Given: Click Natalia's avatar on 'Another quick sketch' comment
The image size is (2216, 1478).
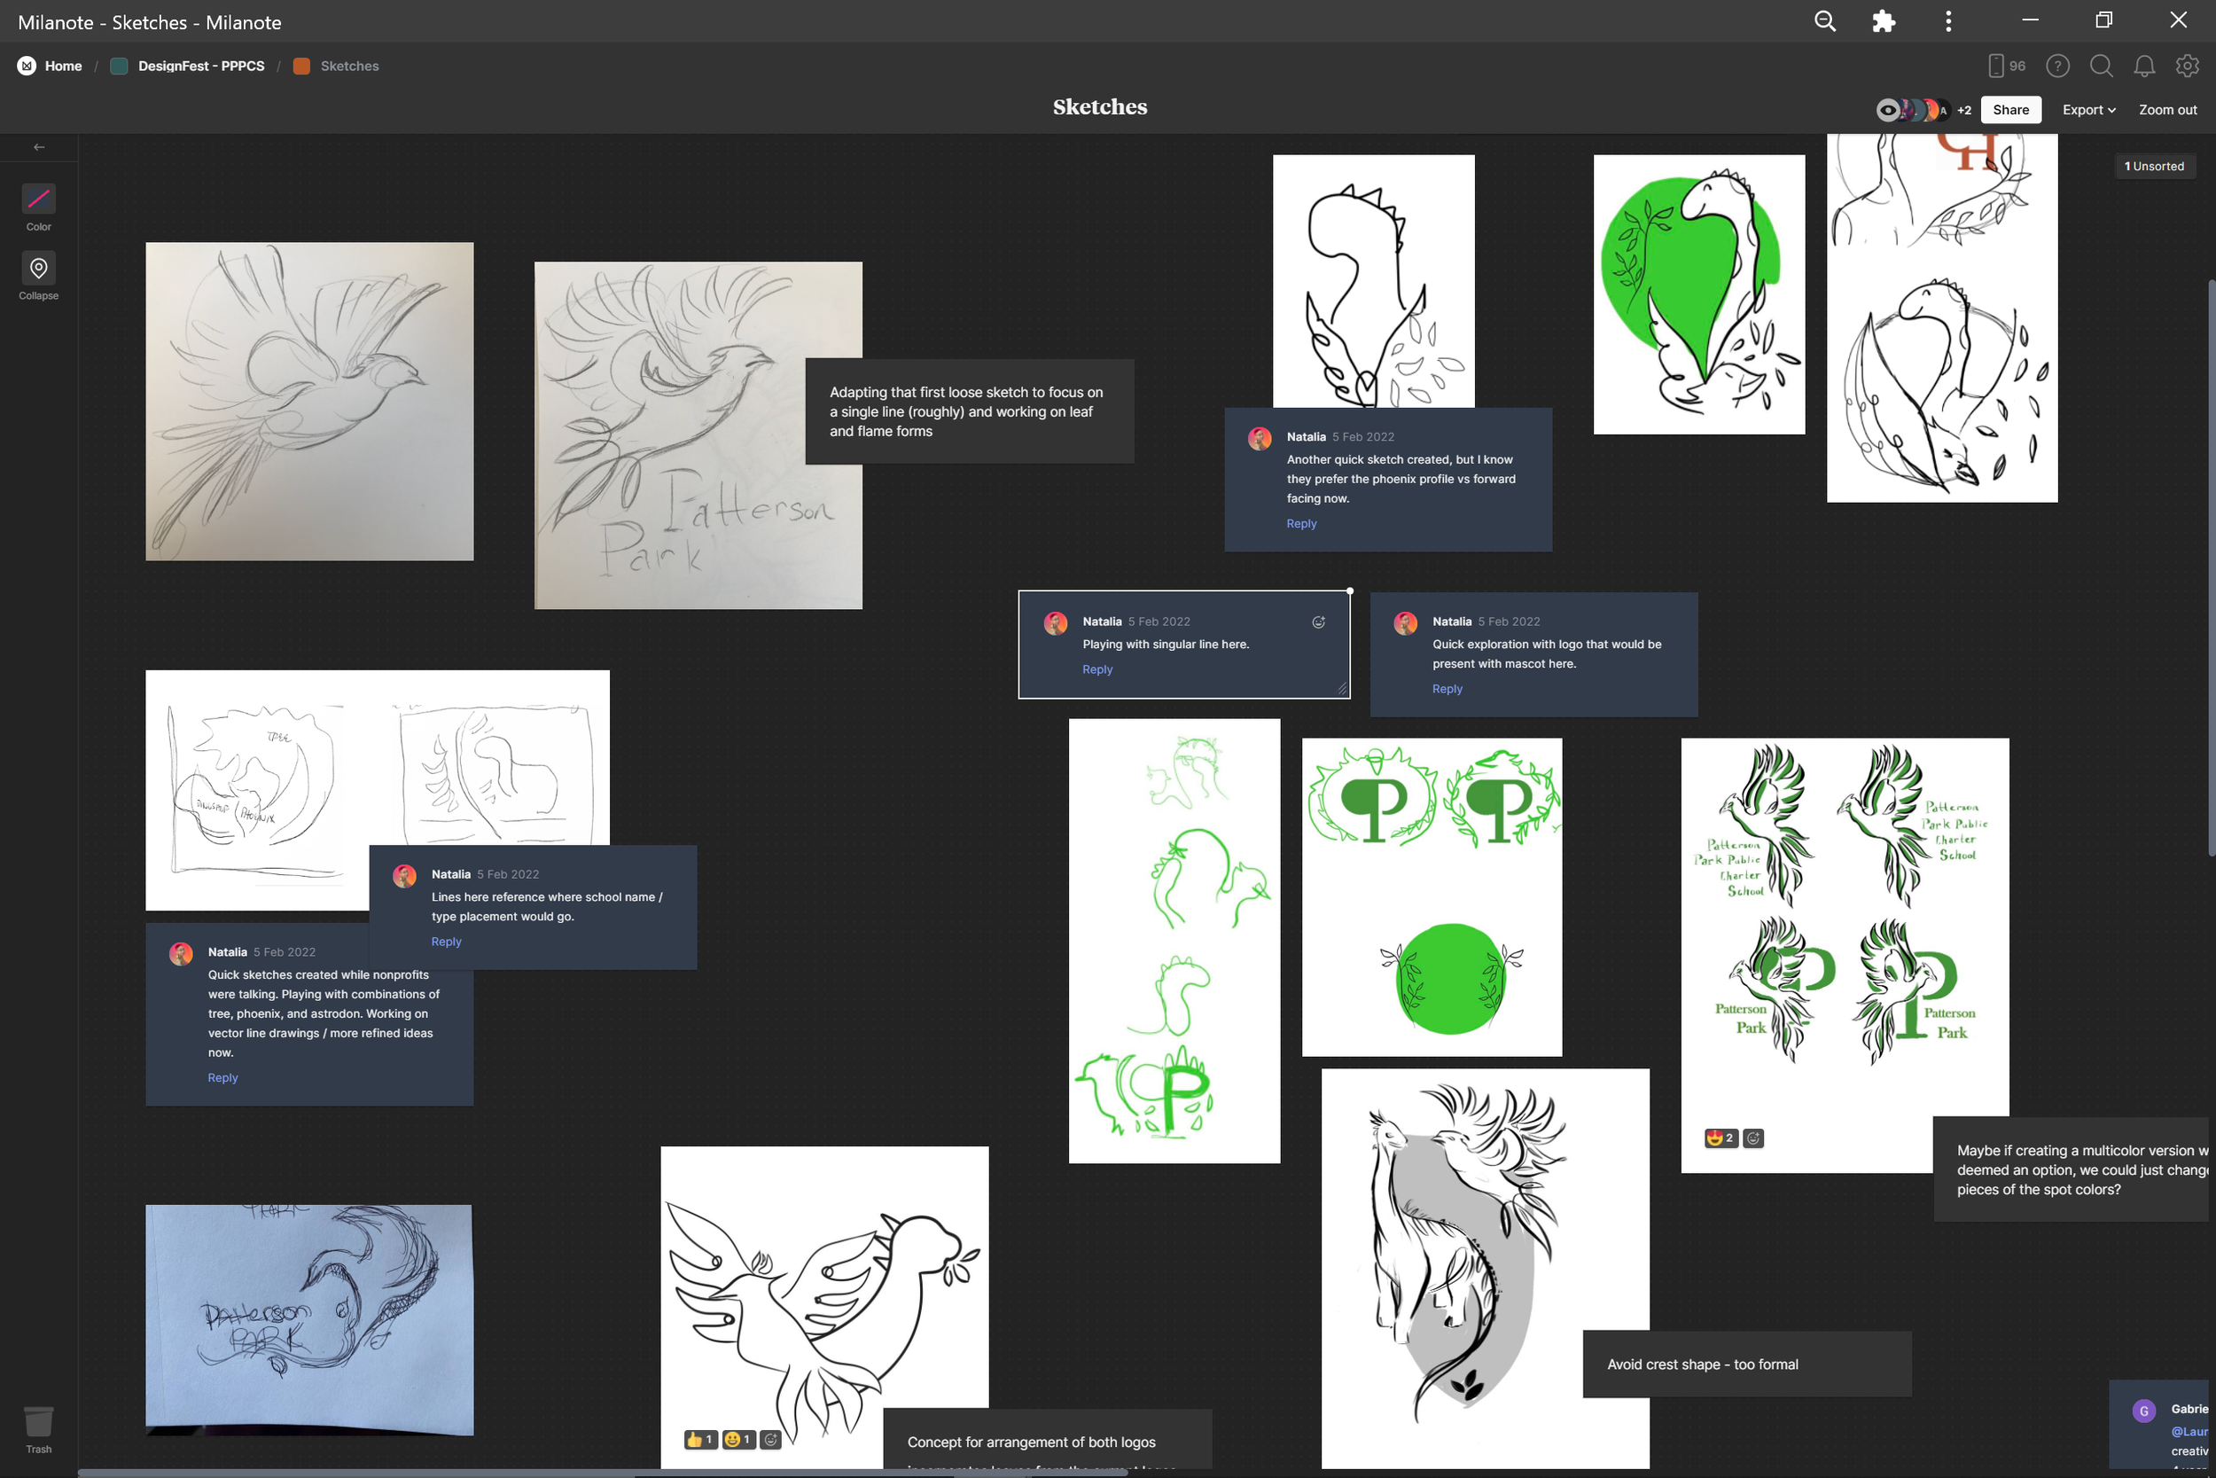Looking at the screenshot, I should pos(1260,438).
